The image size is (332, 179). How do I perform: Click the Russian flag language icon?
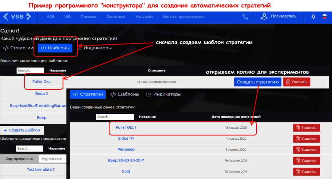tap(324, 16)
